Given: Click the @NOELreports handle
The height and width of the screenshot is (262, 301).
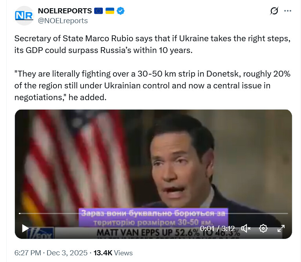Looking at the screenshot, I should coord(63,20).
